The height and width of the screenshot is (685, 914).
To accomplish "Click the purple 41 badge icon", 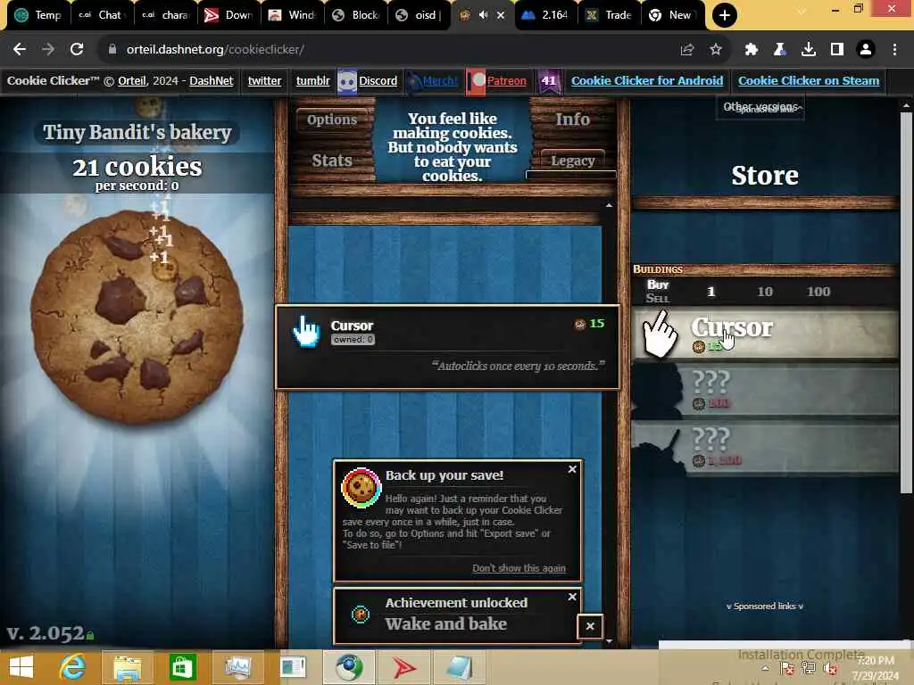I will point(549,81).
